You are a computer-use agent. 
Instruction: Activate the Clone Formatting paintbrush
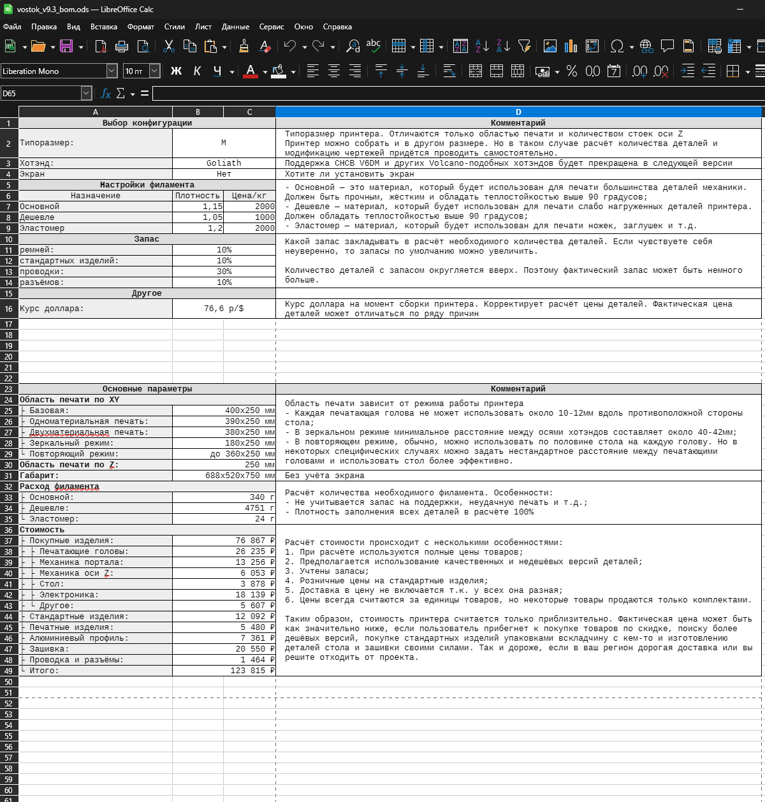pos(244,46)
